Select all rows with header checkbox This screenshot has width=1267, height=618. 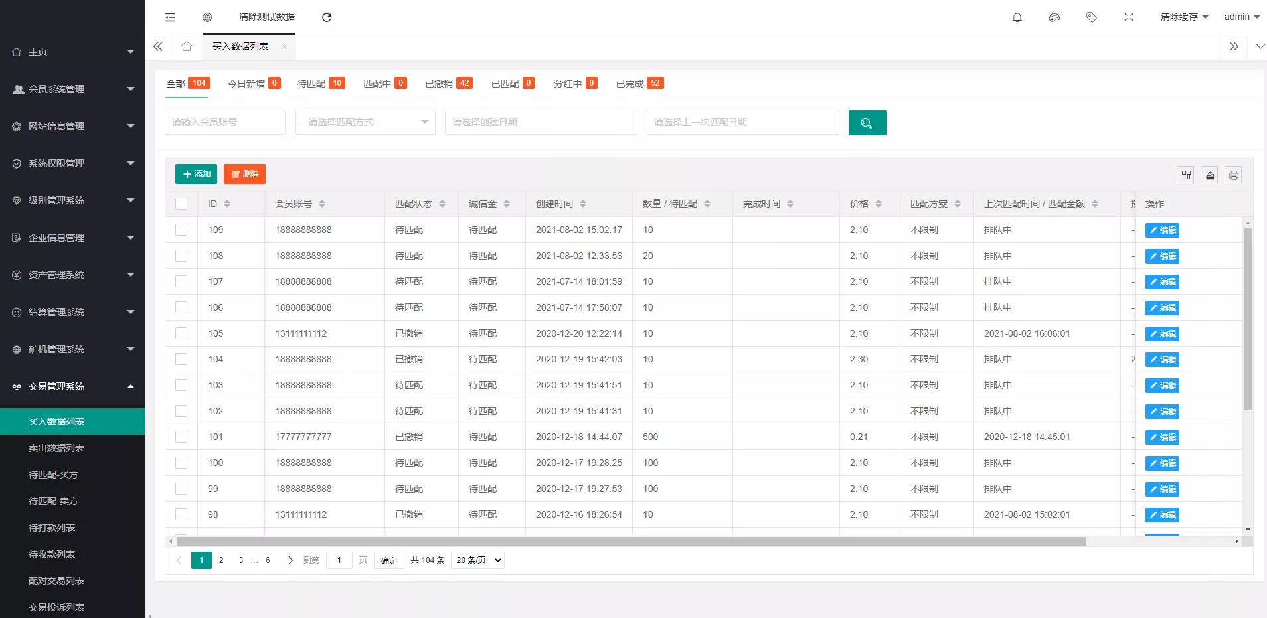pyautogui.click(x=181, y=204)
